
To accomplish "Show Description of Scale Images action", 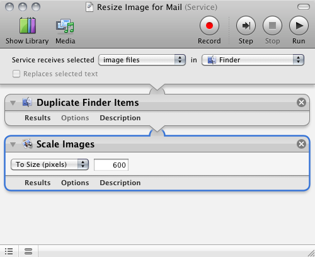I will 120,183.
